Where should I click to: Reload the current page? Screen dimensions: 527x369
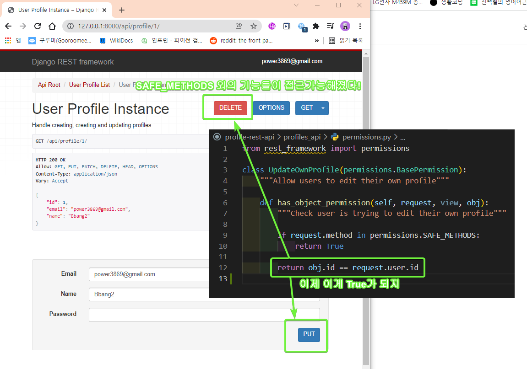38,26
